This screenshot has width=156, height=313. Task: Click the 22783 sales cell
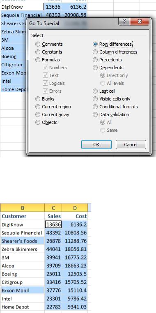tap(53, 307)
